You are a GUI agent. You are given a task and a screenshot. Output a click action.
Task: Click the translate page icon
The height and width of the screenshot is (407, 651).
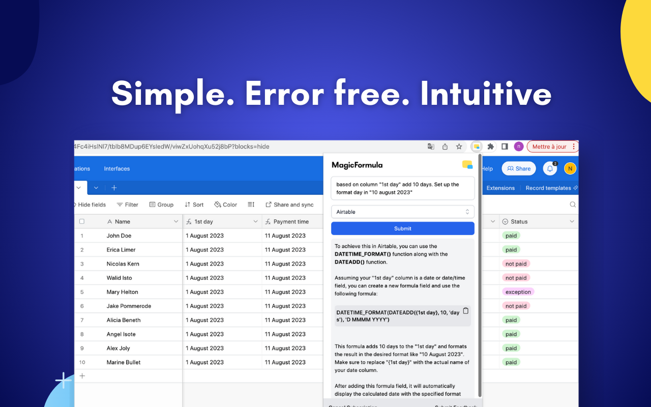431,147
